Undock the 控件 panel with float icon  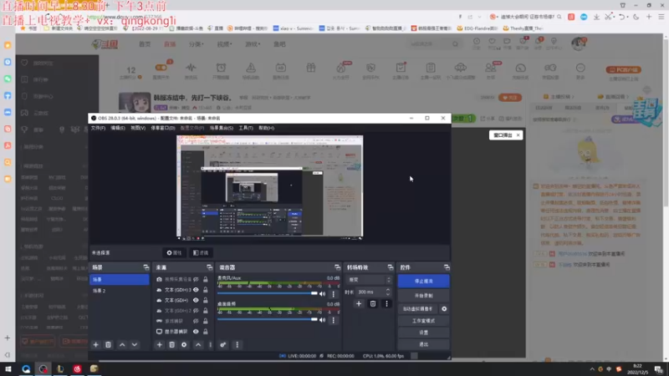tap(447, 267)
